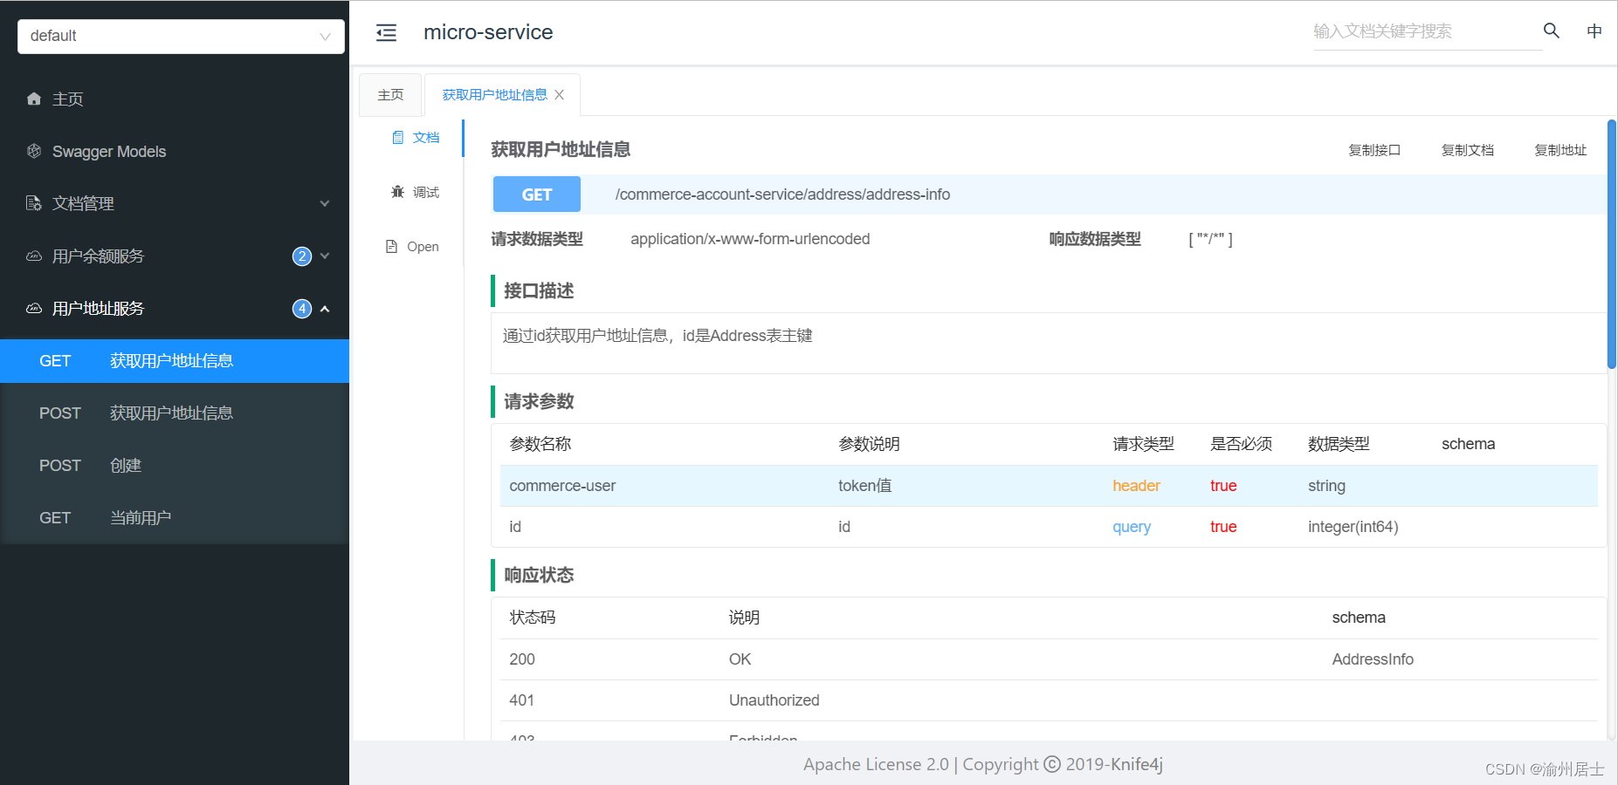Click the Open file icon below 调试
Image resolution: width=1618 pixels, height=785 pixels.
(390, 246)
